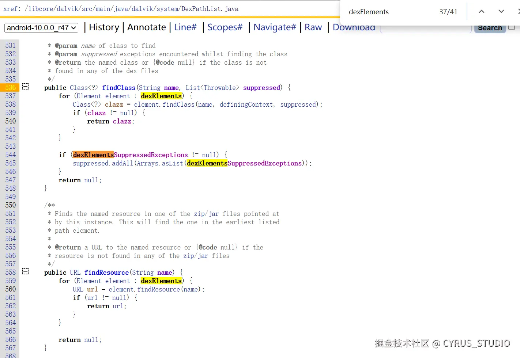Toggle line numbers via Line#
This screenshot has height=358, width=520.
(x=185, y=27)
